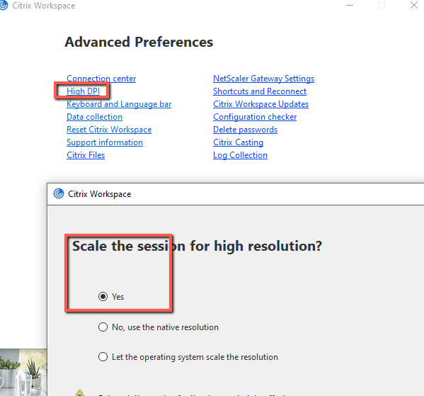Open the Support information link
Image resolution: width=424 pixels, height=396 pixels.
pos(105,142)
